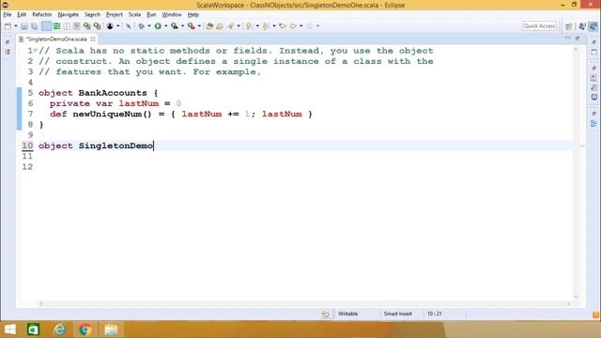Screen dimensions: 601x338
Task: Click the Quick Access search field
Action: click(x=539, y=26)
